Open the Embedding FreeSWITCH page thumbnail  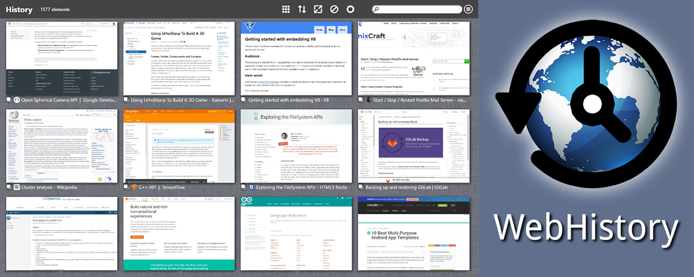click(62, 234)
